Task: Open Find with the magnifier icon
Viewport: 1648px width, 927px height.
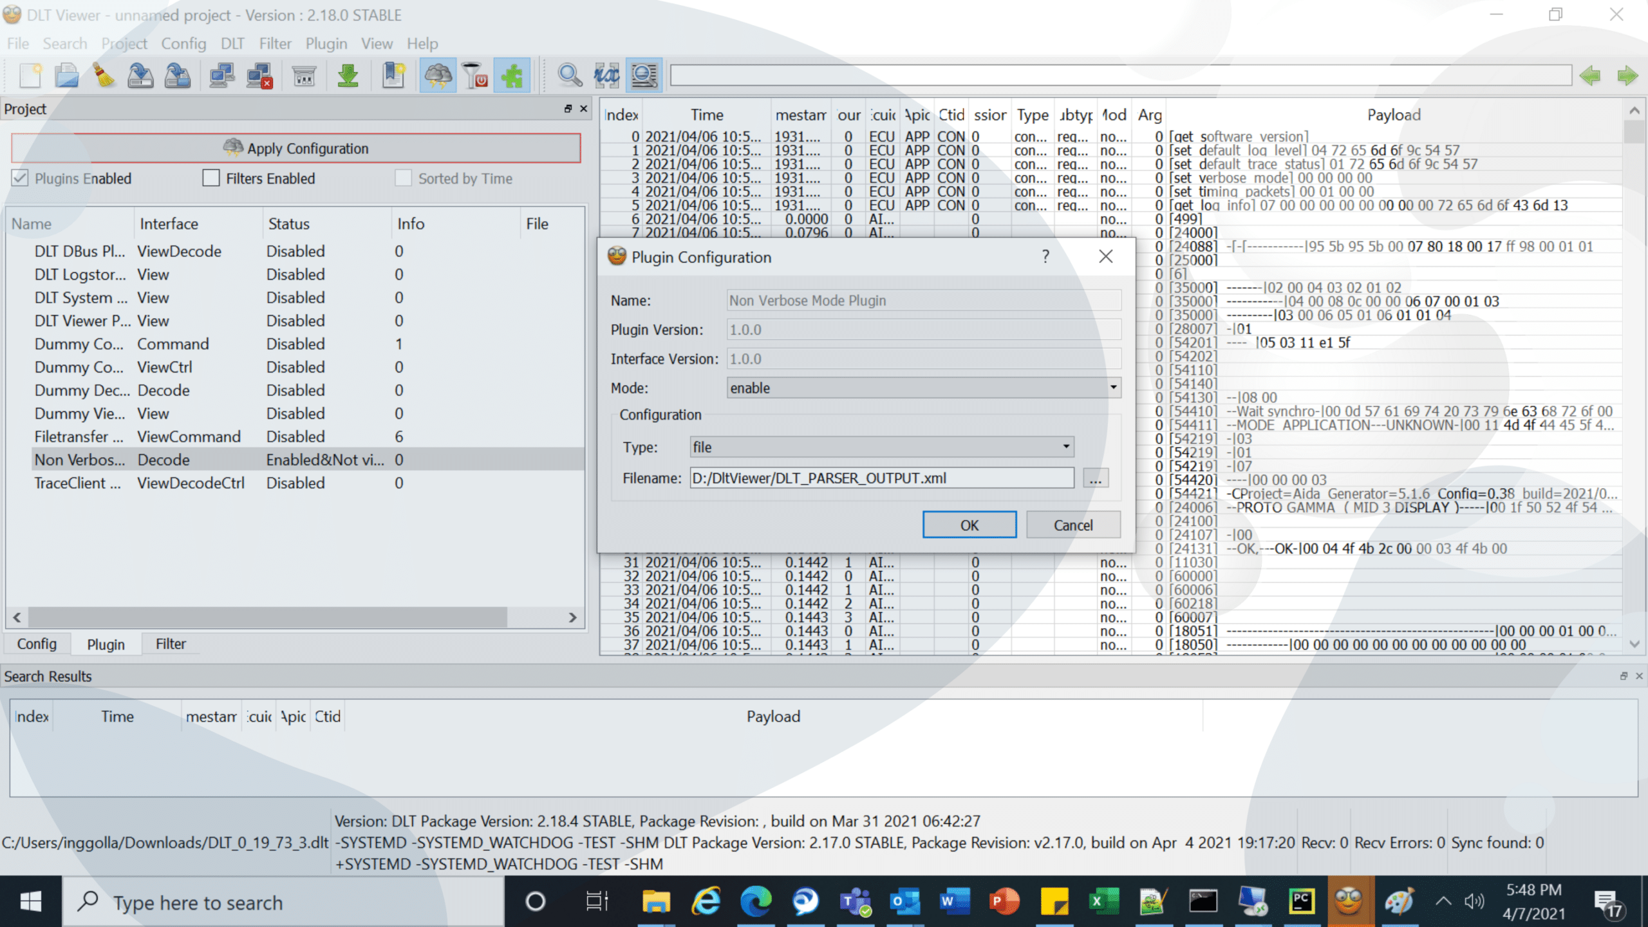Action: [x=569, y=76]
